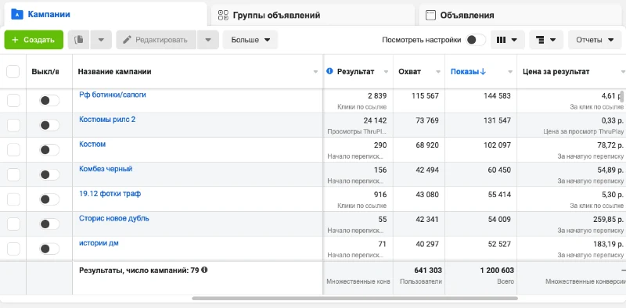Open the dropdown arrow beside duplicate button
Image resolution: width=626 pixels, height=308 pixels.
click(x=101, y=40)
